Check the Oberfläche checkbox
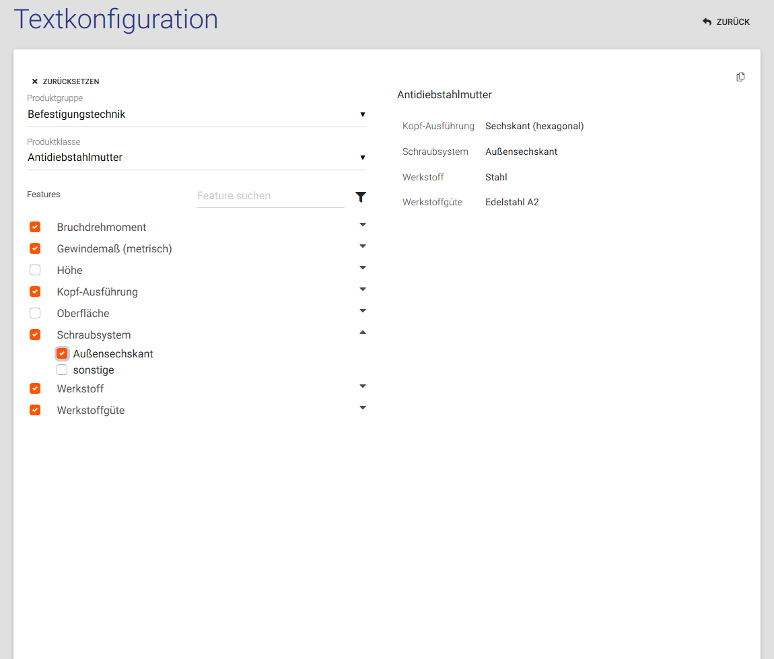774x659 pixels. pyautogui.click(x=35, y=314)
